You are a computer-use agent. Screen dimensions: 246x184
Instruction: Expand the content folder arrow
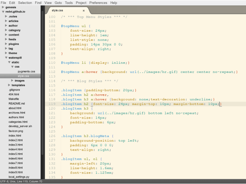[6, 35]
